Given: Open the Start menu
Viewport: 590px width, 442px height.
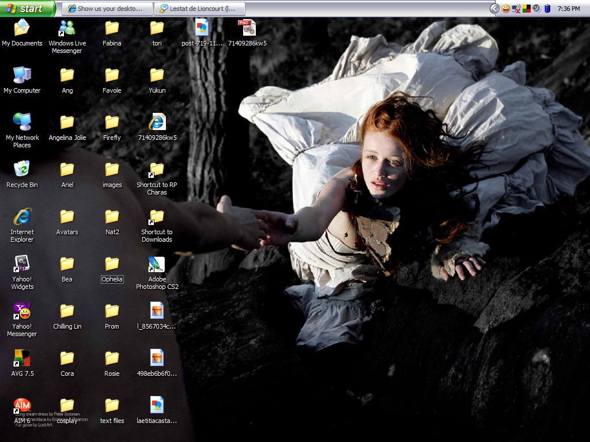Looking at the screenshot, I should pyautogui.click(x=27, y=9).
